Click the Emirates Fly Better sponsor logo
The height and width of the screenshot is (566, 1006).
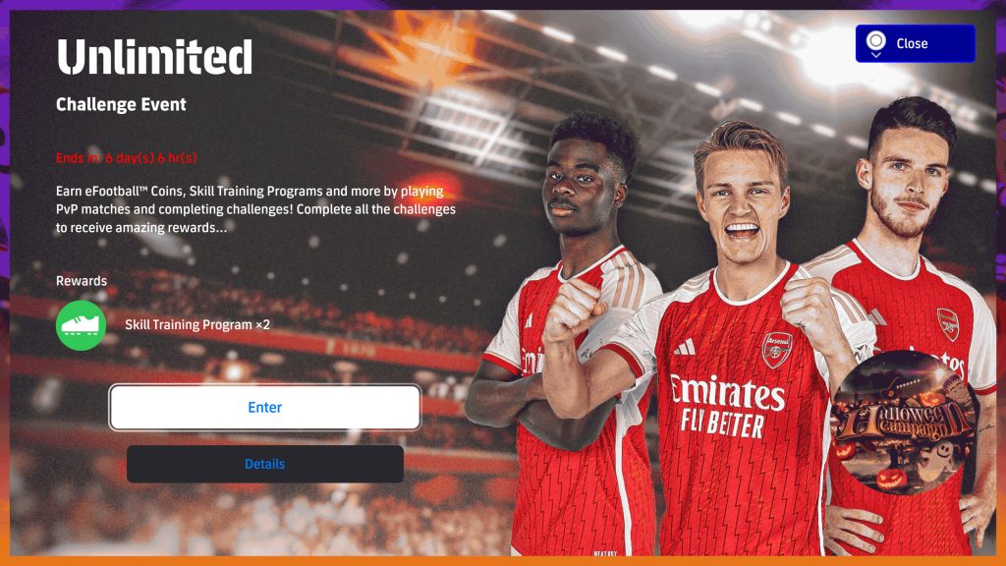[x=726, y=408]
